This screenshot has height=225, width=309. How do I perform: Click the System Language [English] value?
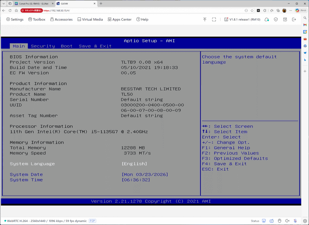[134, 164]
